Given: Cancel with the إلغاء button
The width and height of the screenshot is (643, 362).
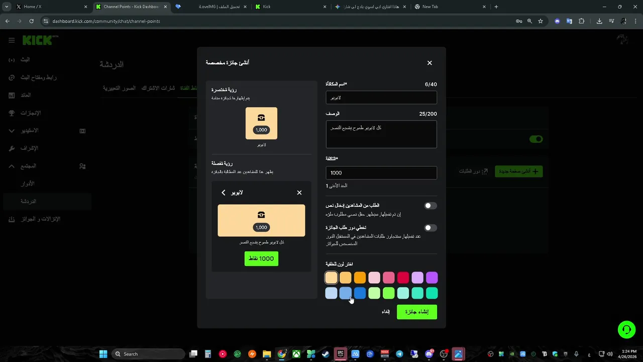Looking at the screenshot, I should tap(386, 312).
